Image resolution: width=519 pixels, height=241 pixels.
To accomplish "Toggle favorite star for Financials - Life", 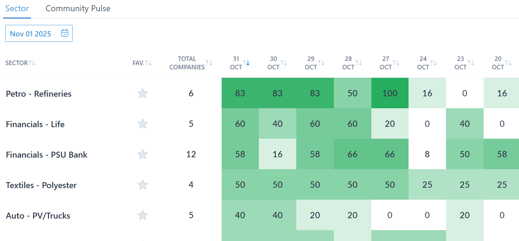I will pos(142,124).
